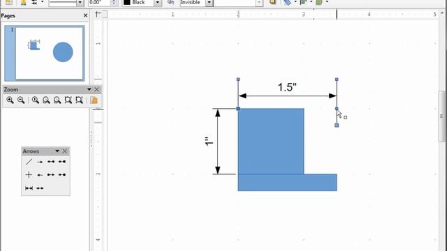Select the second-row square-arrow line tool
The height and width of the screenshot is (251, 447).
tap(62, 175)
